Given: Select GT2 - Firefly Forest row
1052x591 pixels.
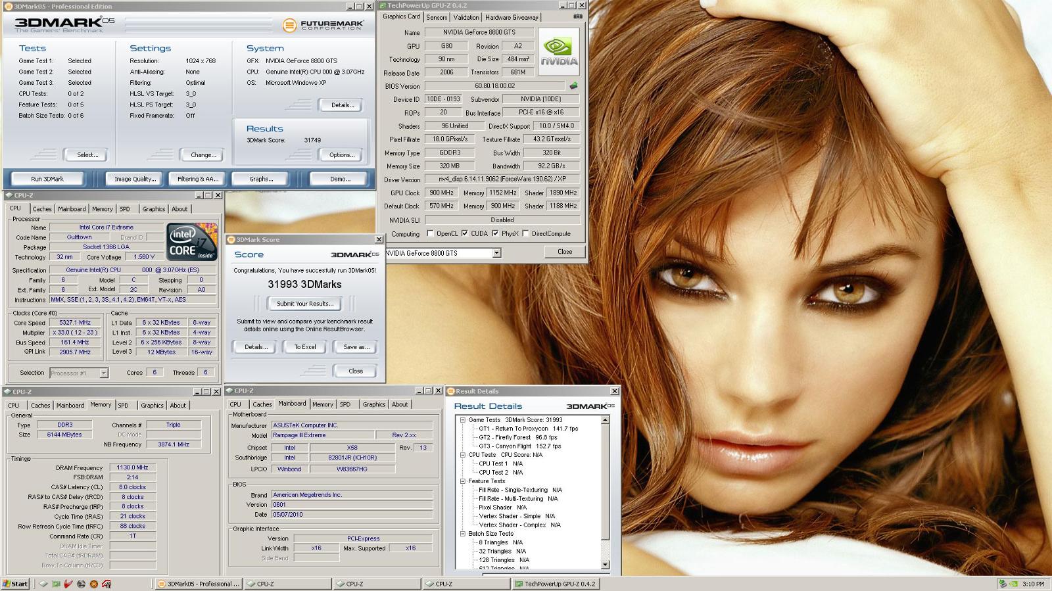Looking at the screenshot, I should click(x=517, y=437).
